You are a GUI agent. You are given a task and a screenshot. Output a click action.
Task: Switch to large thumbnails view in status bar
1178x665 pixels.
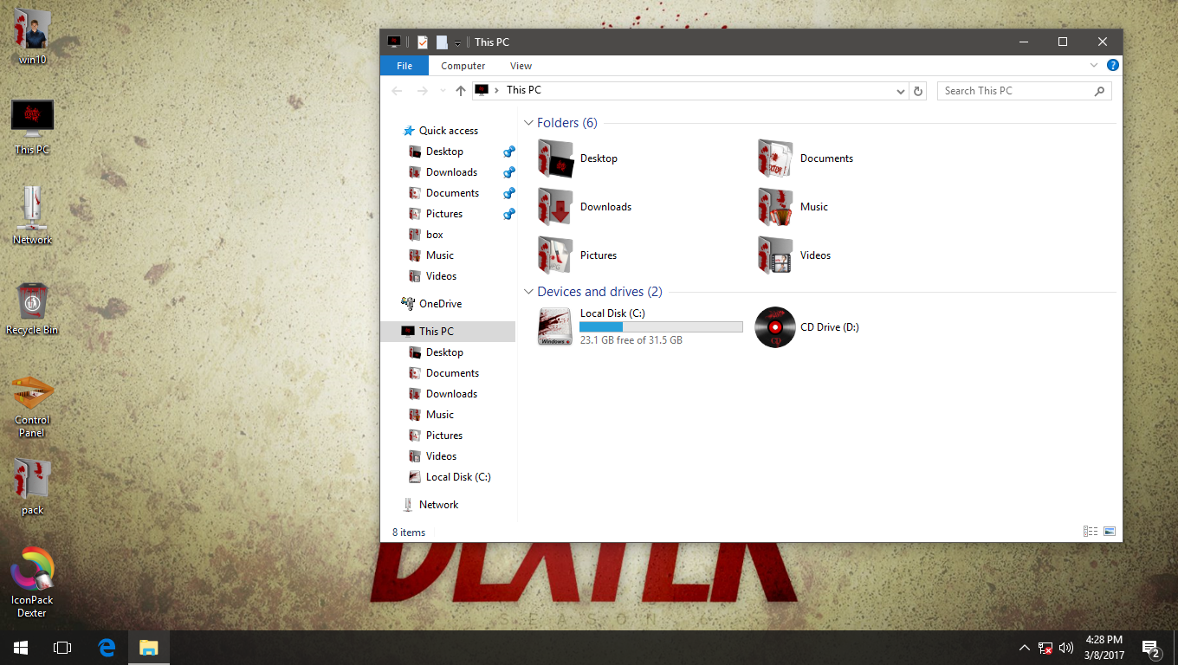pos(1109,532)
